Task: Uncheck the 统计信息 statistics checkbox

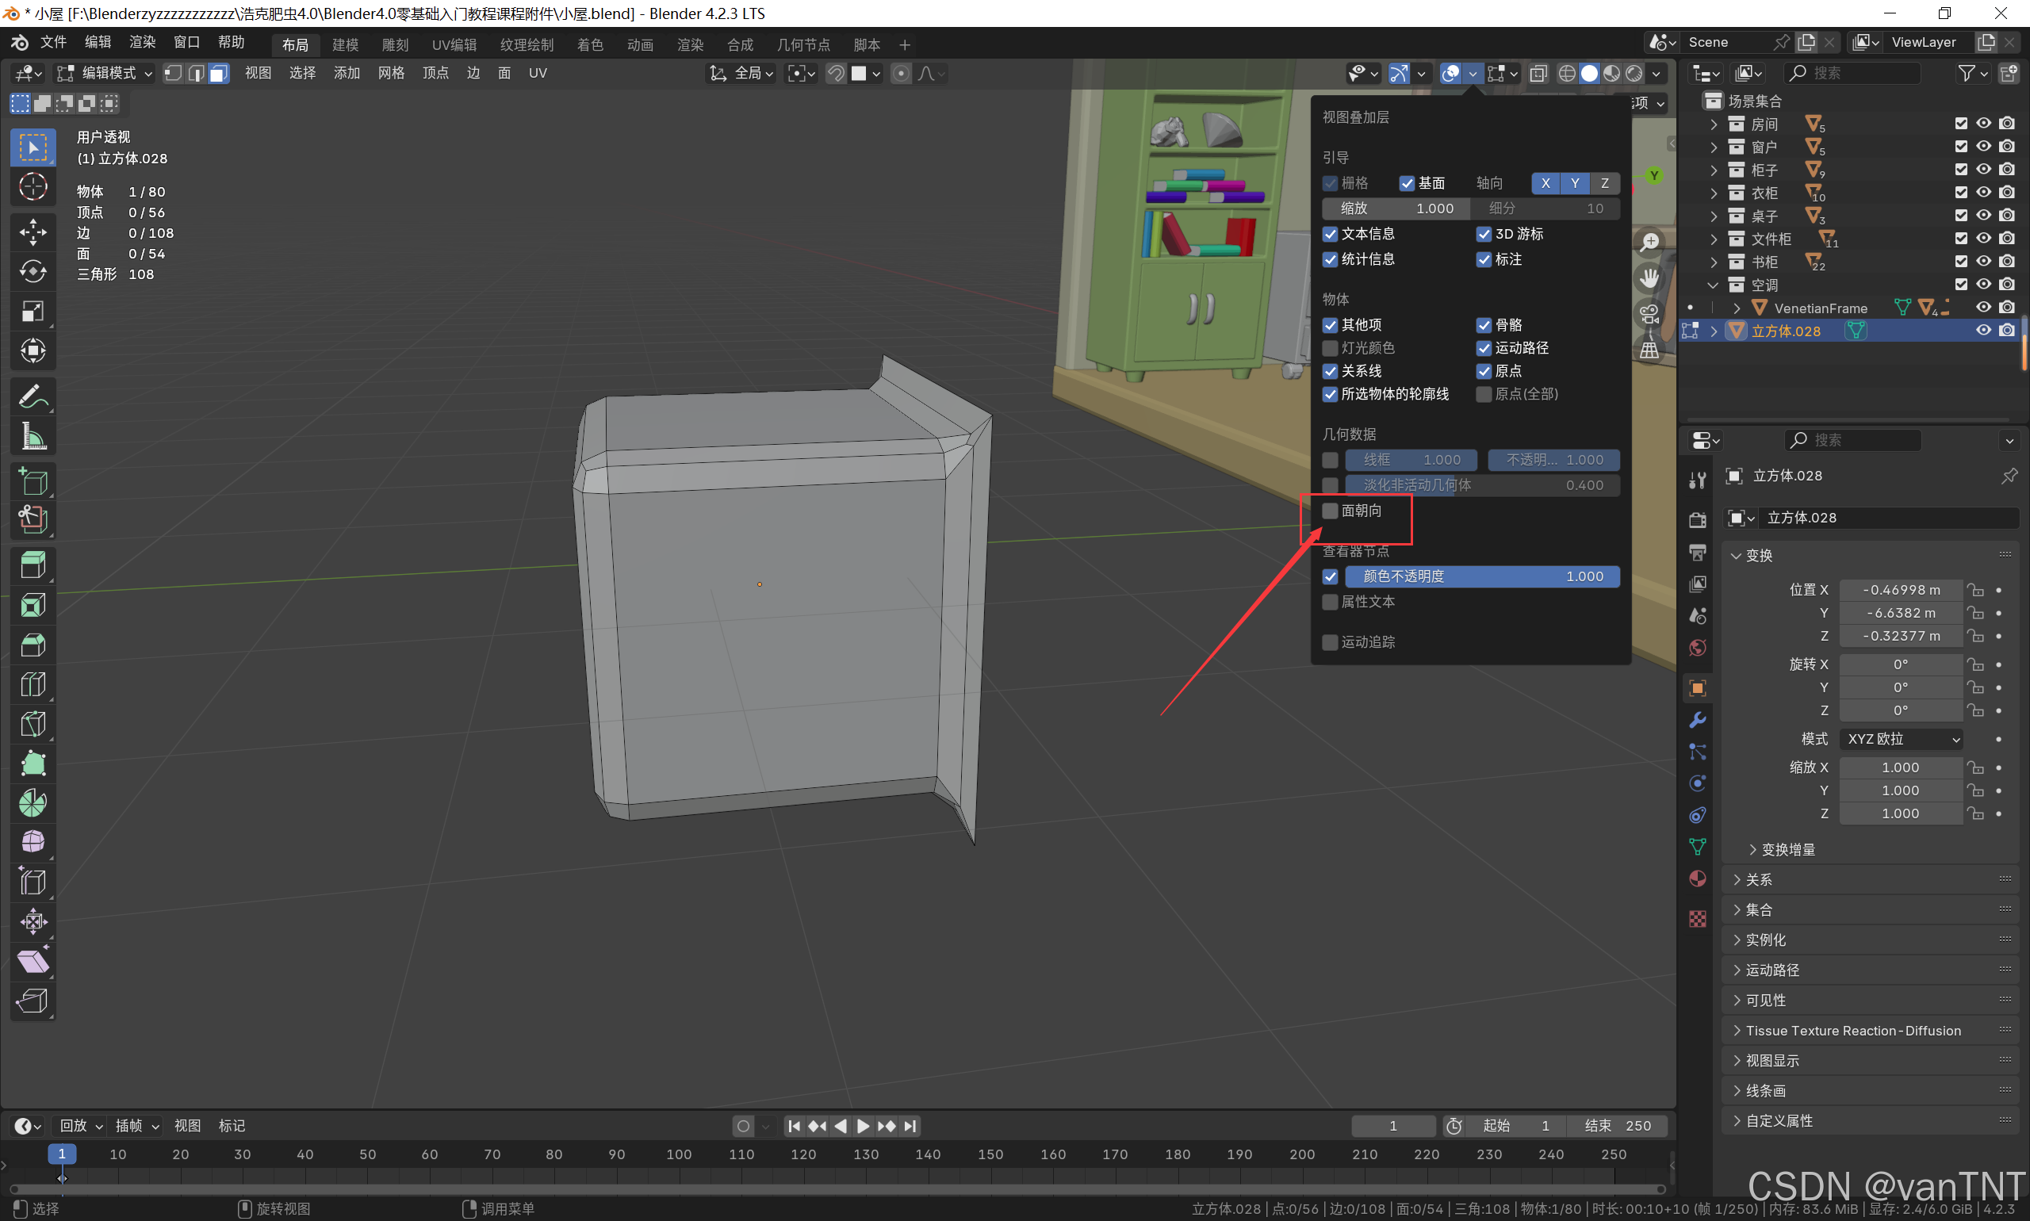Action: coord(1330,259)
